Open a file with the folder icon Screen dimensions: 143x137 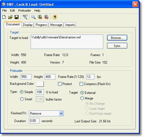click(x=10, y=17)
